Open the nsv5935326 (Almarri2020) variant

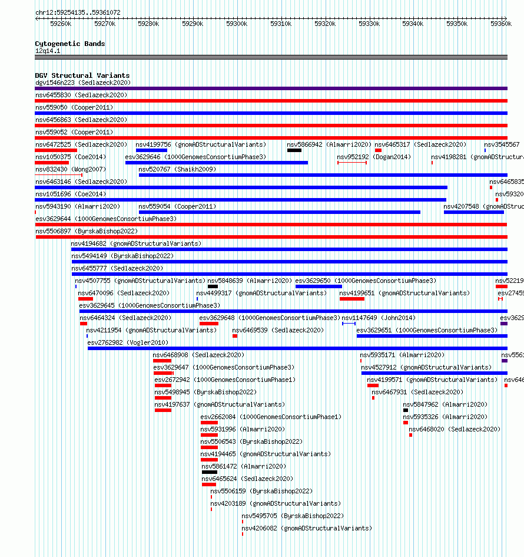(445, 417)
